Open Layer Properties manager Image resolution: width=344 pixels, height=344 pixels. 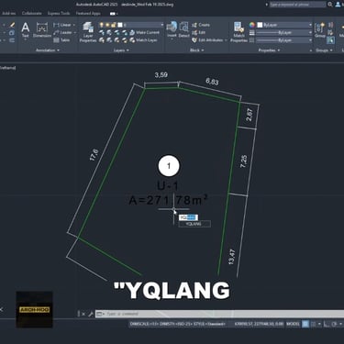pyautogui.click(x=88, y=31)
